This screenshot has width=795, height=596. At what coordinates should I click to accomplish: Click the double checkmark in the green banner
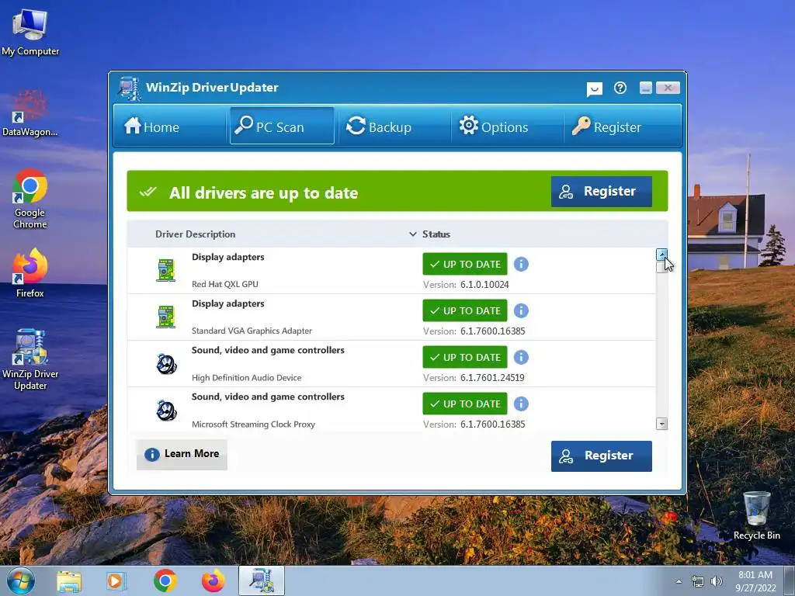coord(148,192)
